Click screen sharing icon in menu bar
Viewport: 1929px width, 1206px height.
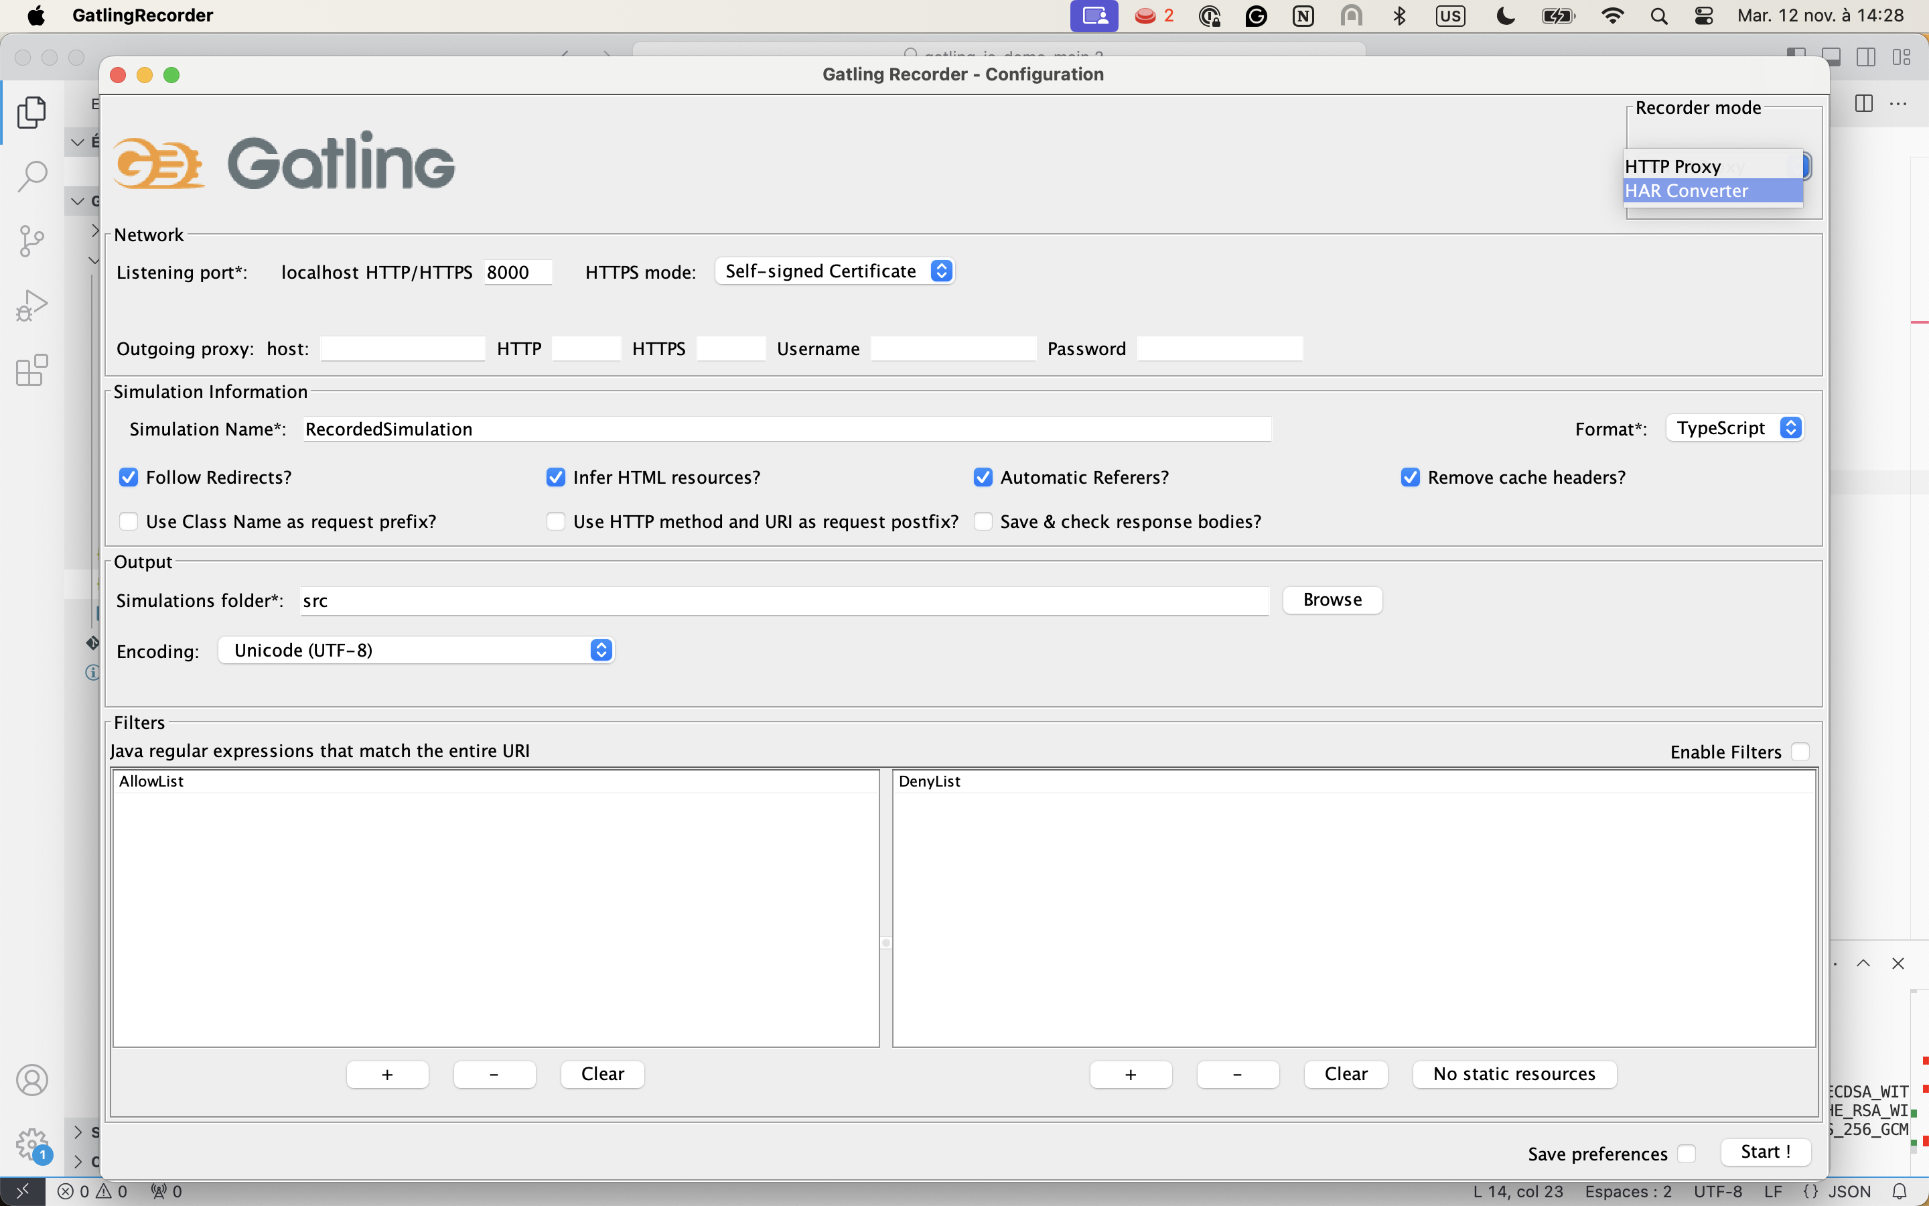(x=1094, y=16)
